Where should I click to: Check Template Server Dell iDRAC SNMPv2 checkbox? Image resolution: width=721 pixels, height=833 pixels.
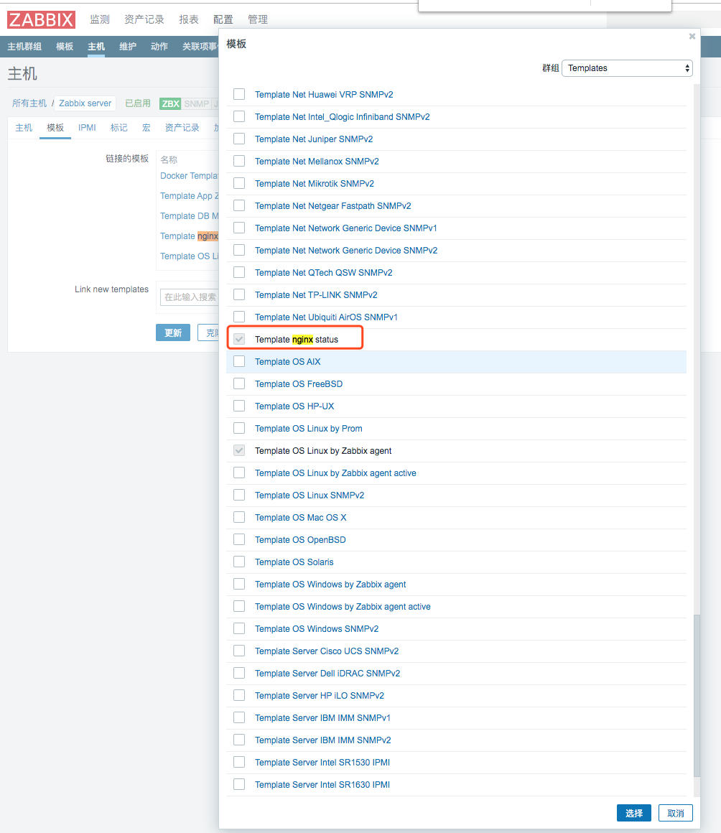[x=239, y=673]
